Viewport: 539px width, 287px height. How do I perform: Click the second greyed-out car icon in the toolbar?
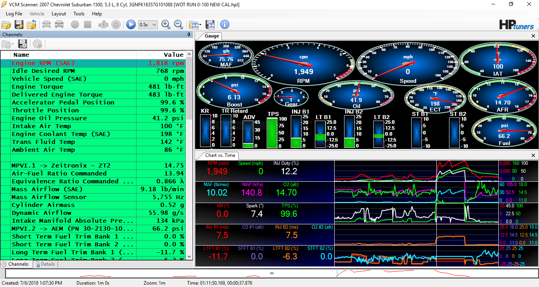[x=59, y=24]
